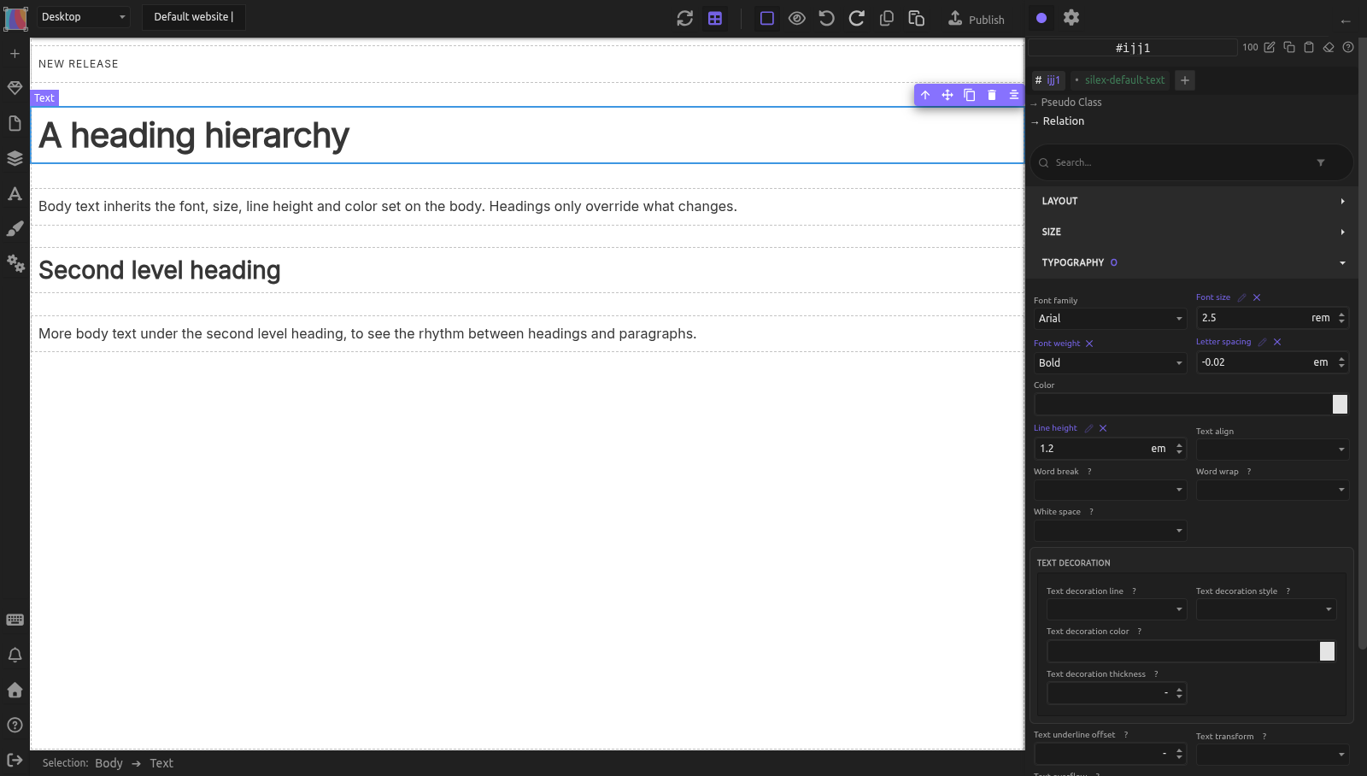Open Text decoration color swatch
Screen dimensions: 1367x776
(1327, 652)
